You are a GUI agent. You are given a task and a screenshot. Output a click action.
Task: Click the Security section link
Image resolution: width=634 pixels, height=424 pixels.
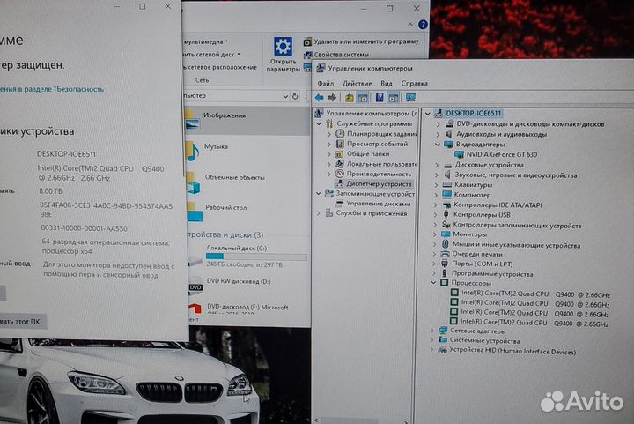click(x=53, y=89)
